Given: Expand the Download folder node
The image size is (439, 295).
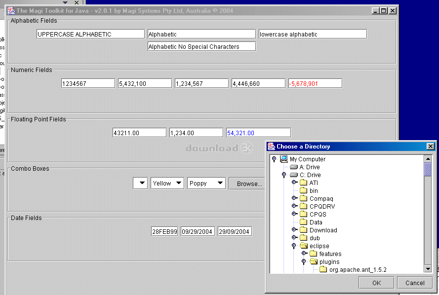Looking at the screenshot, I should click(294, 230).
